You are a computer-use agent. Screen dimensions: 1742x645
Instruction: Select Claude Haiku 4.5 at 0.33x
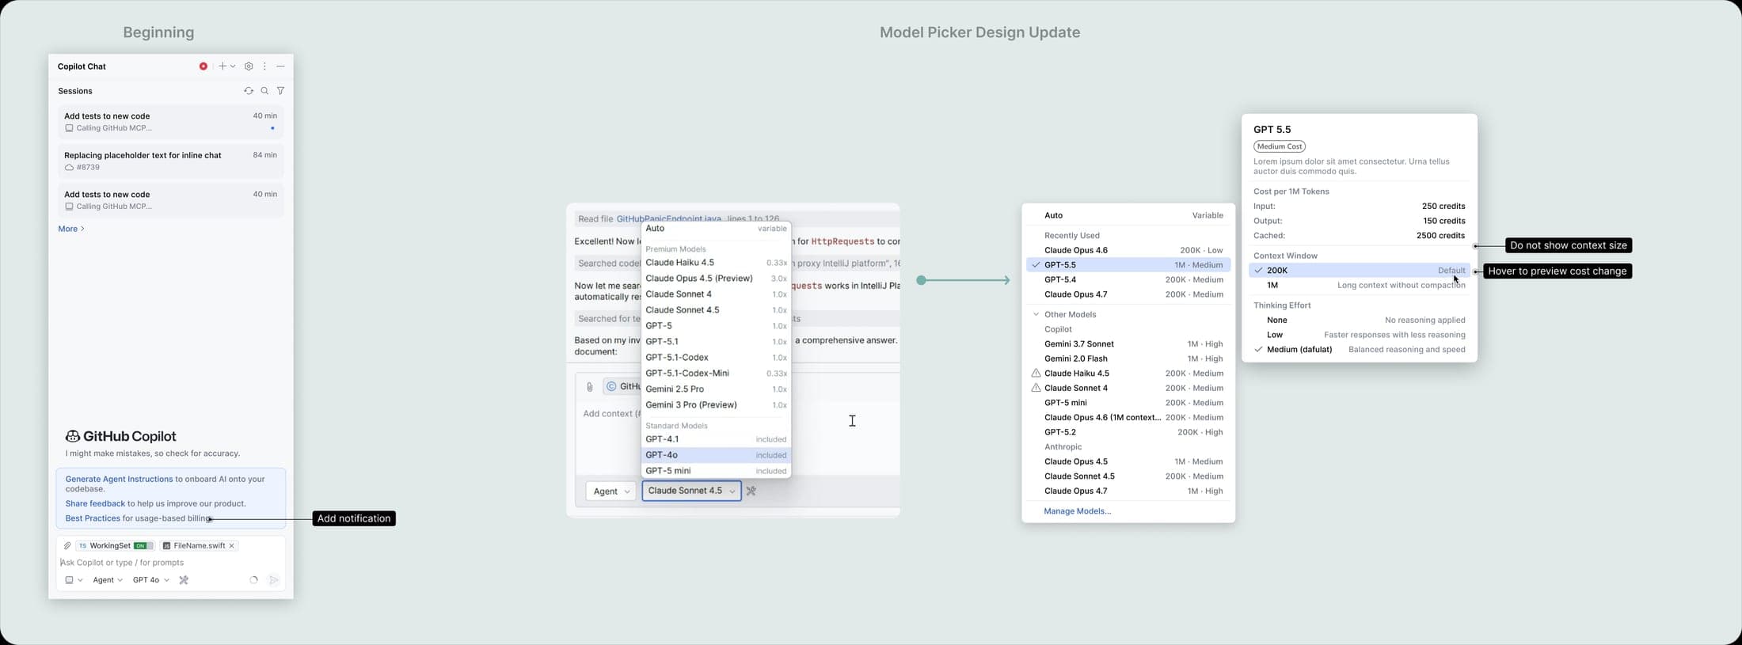(x=716, y=263)
